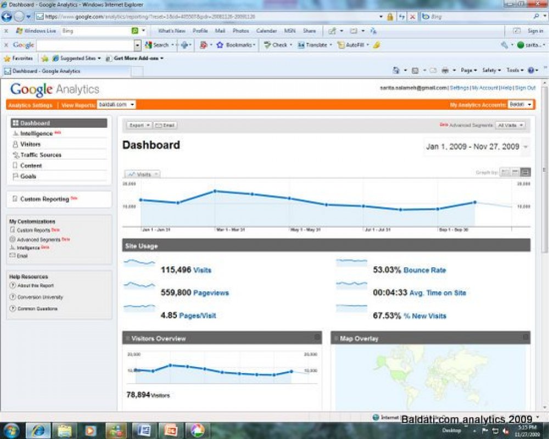Open the % New Visits link
This screenshot has width=549, height=439.
(425, 316)
